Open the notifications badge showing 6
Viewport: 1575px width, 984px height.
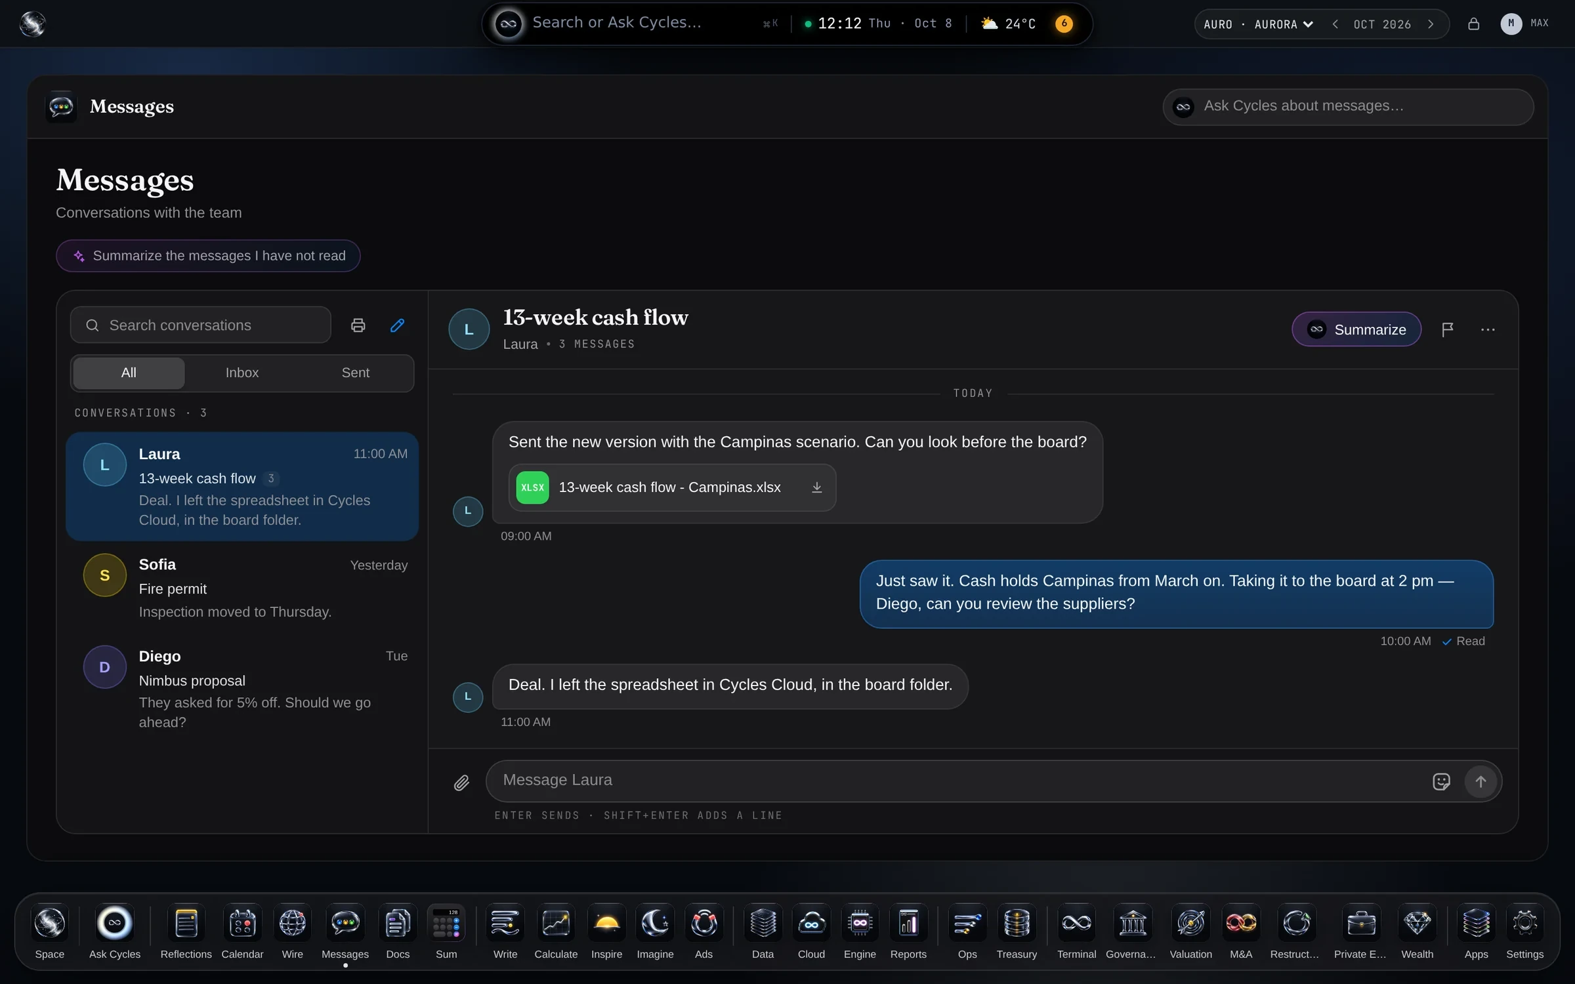point(1064,24)
